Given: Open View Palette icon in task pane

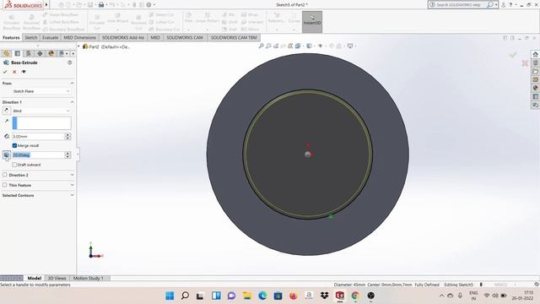Looking at the screenshot, I should click(x=535, y=79).
